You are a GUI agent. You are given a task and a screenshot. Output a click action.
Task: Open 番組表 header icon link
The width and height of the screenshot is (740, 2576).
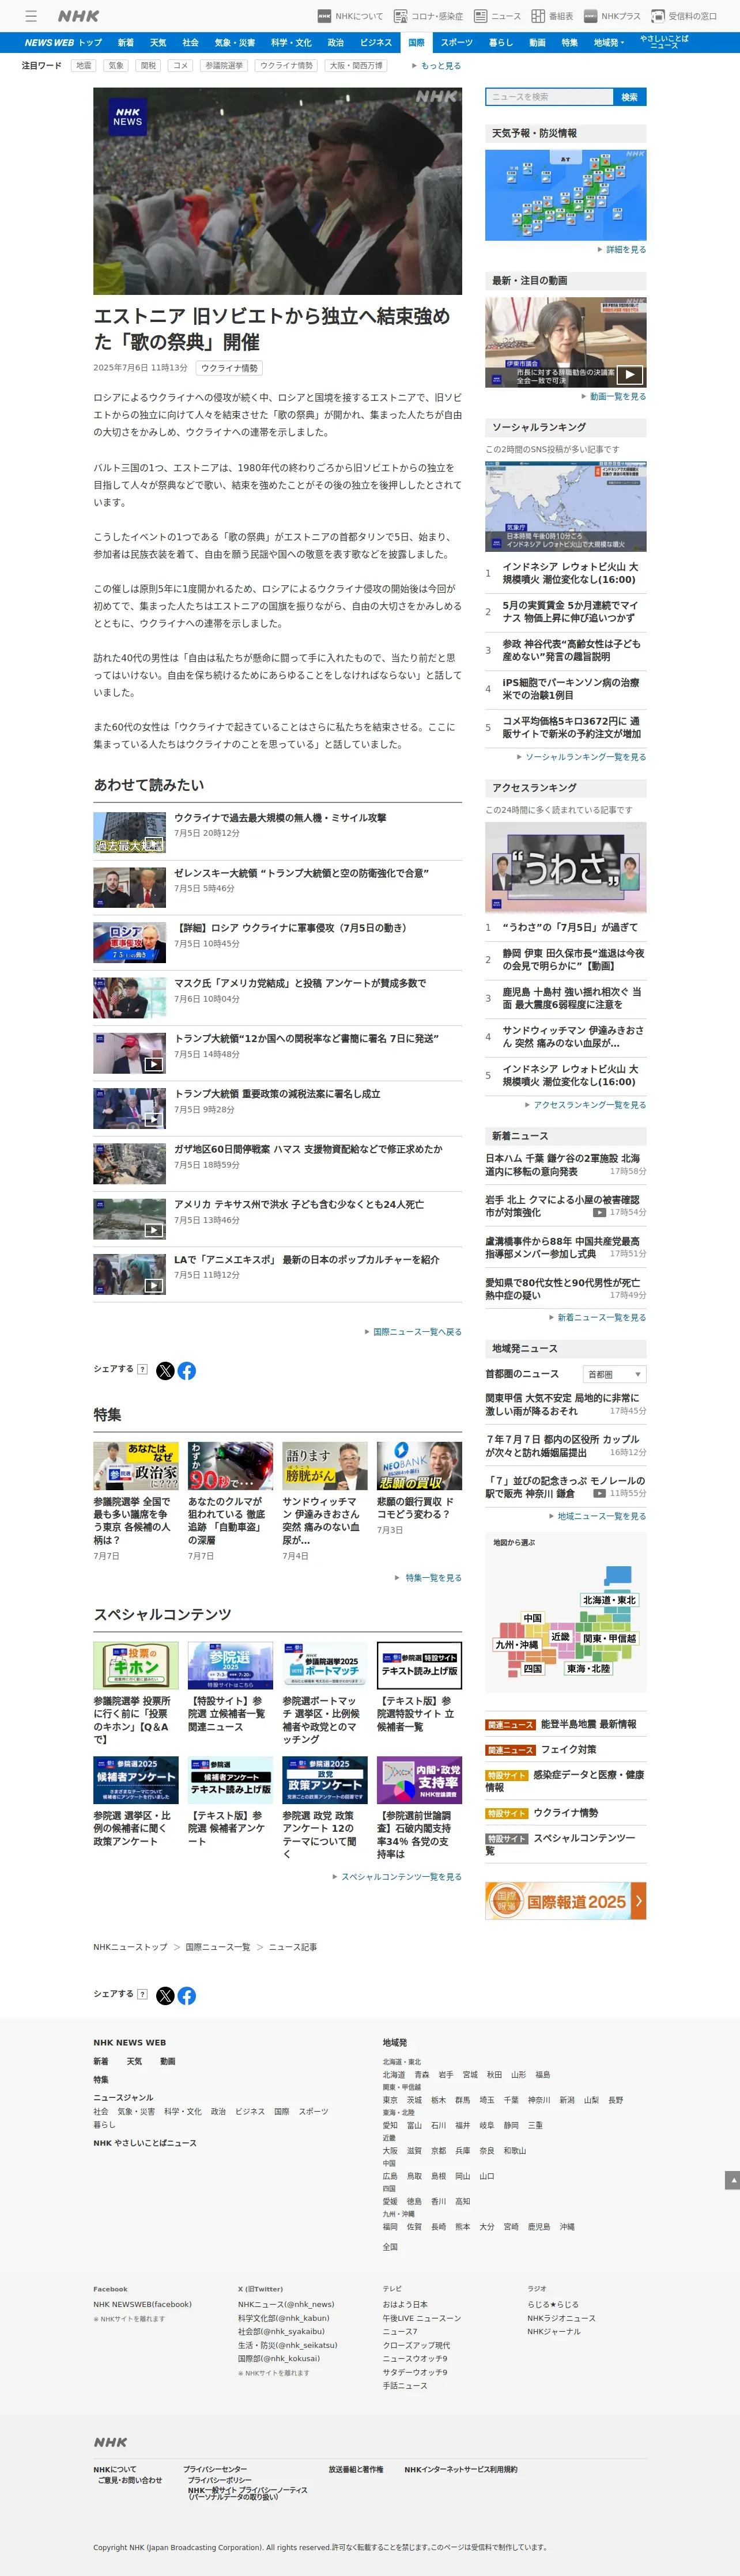tap(552, 16)
